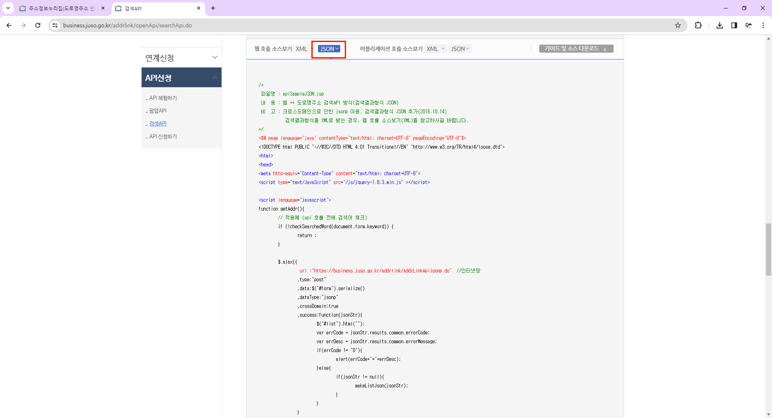Toggle the browser side panel
Screen dimensions: 772x418
tap(734, 25)
